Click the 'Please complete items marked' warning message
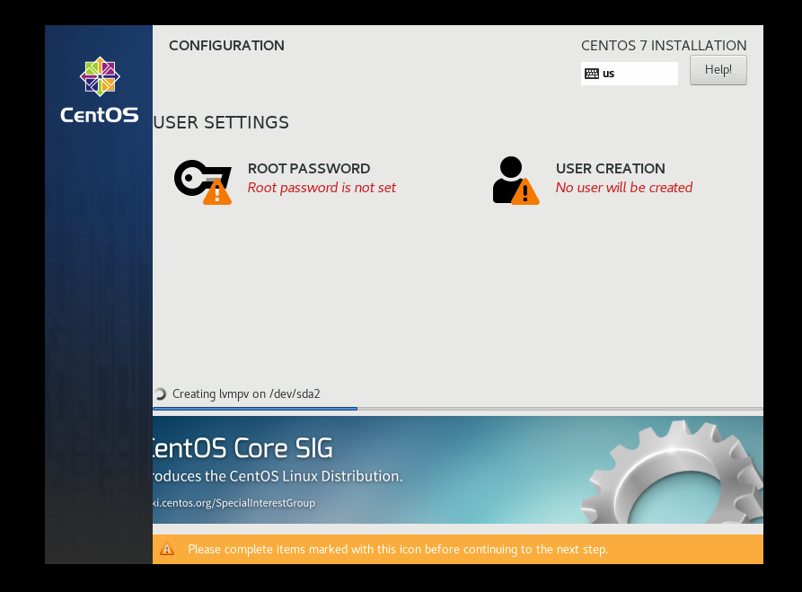The image size is (802, 592). 398,550
